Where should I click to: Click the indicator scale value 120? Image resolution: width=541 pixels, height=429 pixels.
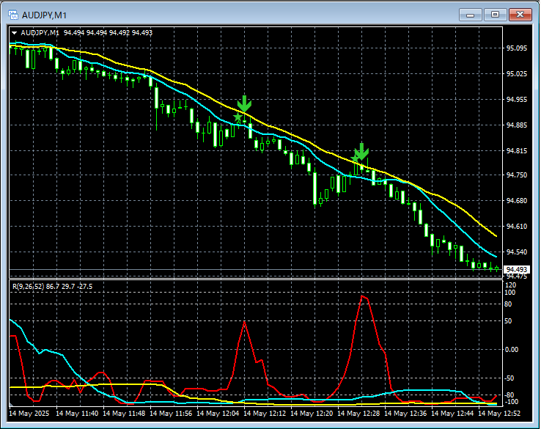[510, 285]
